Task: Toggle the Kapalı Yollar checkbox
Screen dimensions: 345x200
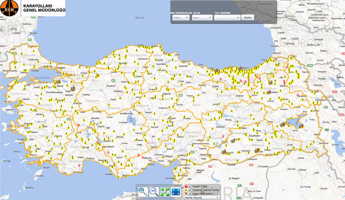Action: pos(190,186)
